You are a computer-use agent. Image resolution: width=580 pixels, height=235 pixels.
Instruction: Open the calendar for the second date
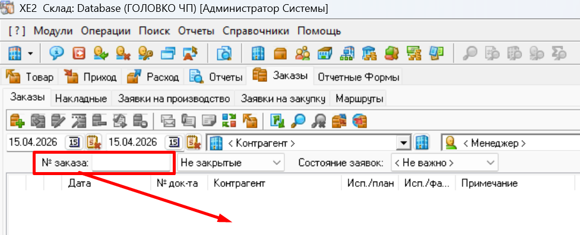point(174,142)
